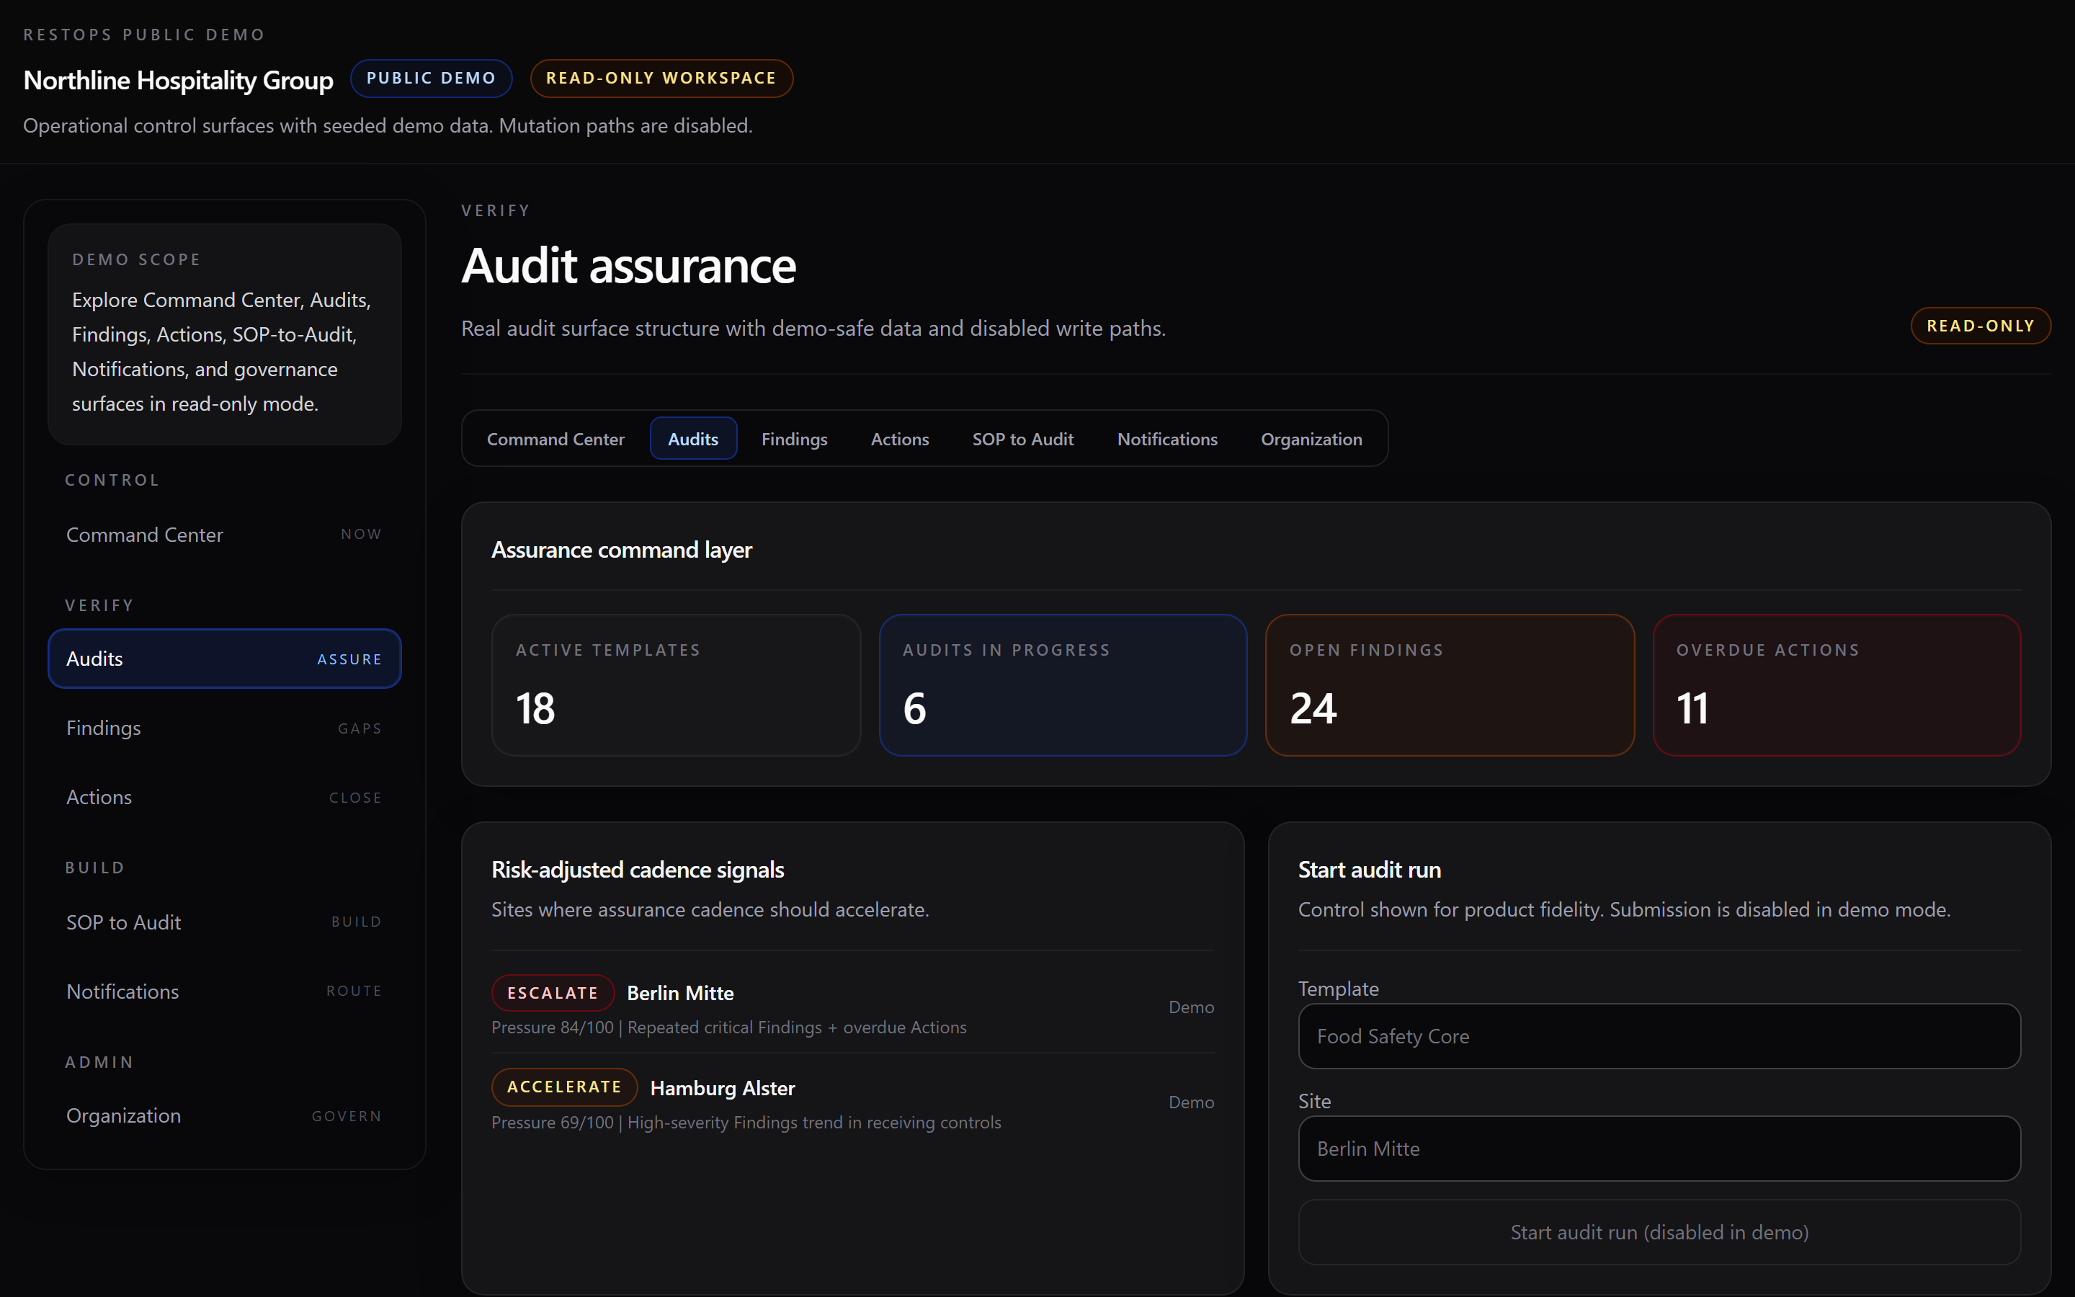This screenshot has height=1297, width=2075.
Task: Open the Command Center tab
Action: coord(555,440)
